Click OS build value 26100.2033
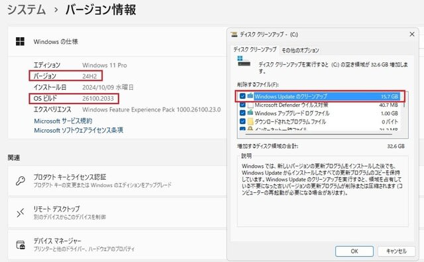Image resolution: width=424 pixels, height=262 pixels. point(98,99)
